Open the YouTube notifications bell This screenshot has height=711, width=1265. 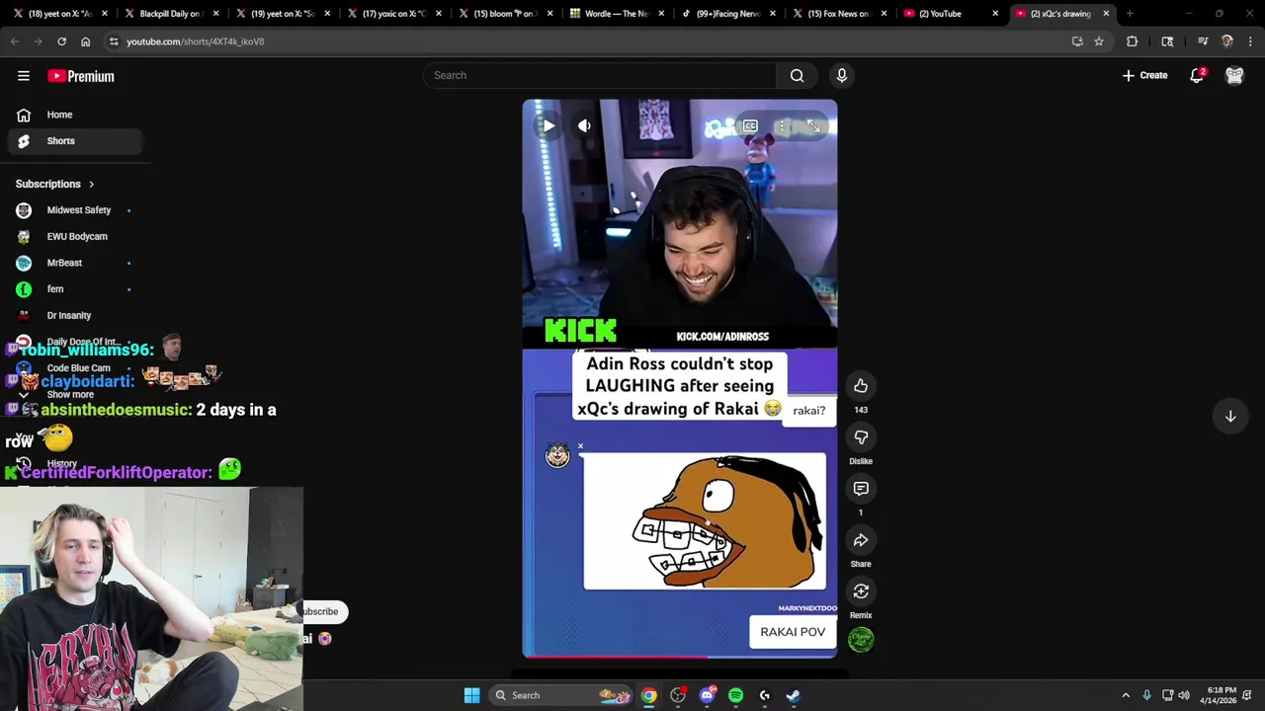(x=1197, y=75)
